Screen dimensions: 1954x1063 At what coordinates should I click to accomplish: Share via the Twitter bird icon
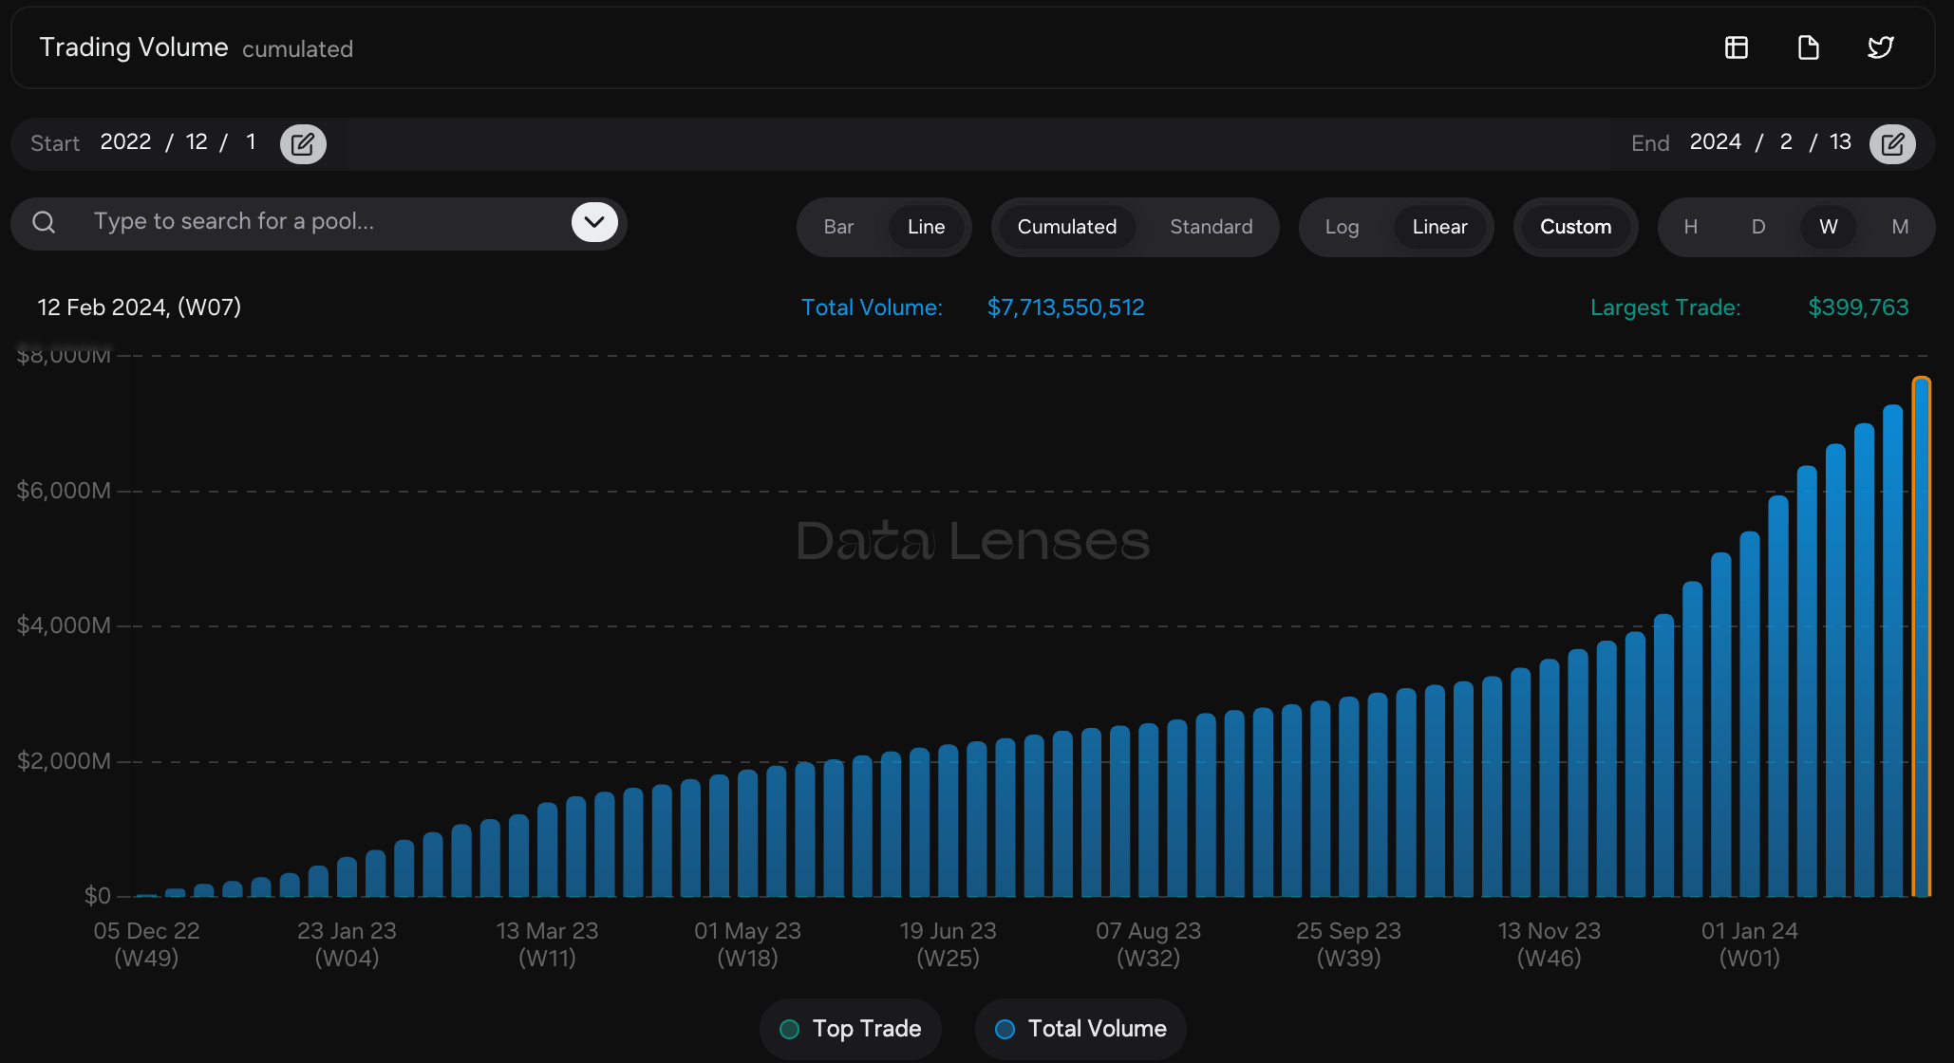pyautogui.click(x=1880, y=47)
